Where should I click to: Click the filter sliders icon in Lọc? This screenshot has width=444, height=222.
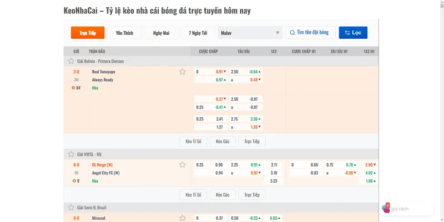[347, 33]
